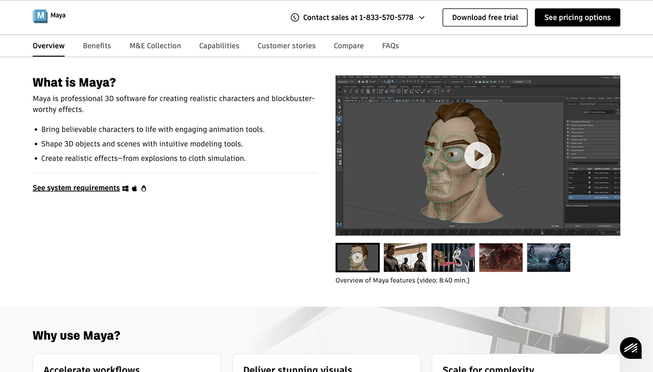The image size is (653, 372).
Task: Click the Linux penguin icon next to system requirements
Action: (x=144, y=188)
